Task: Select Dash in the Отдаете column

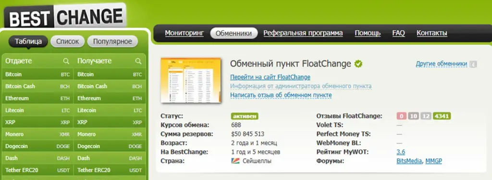Action: tap(37, 158)
